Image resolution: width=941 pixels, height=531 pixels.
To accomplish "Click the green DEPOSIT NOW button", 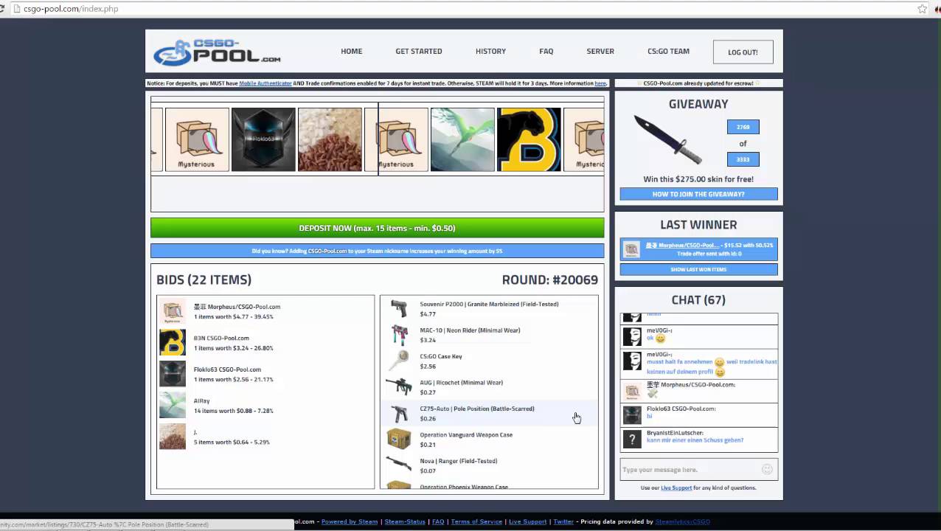I will click(x=377, y=228).
